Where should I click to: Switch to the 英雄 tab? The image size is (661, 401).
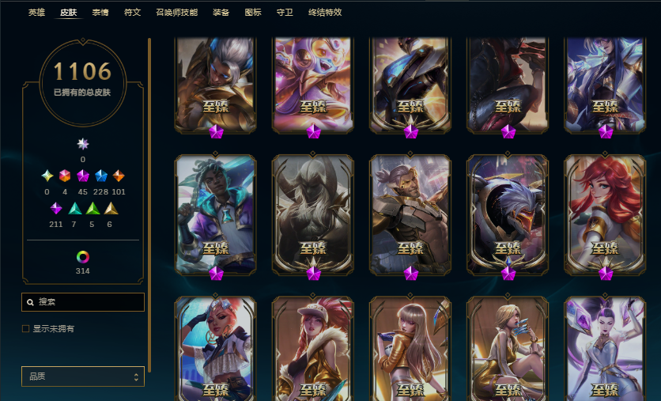coord(36,12)
